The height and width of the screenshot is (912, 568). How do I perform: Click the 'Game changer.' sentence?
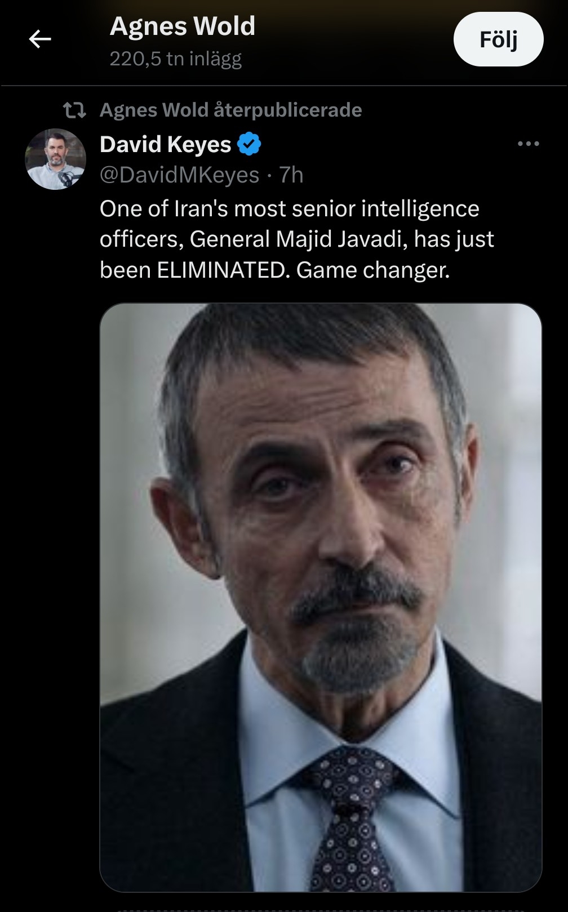373,270
